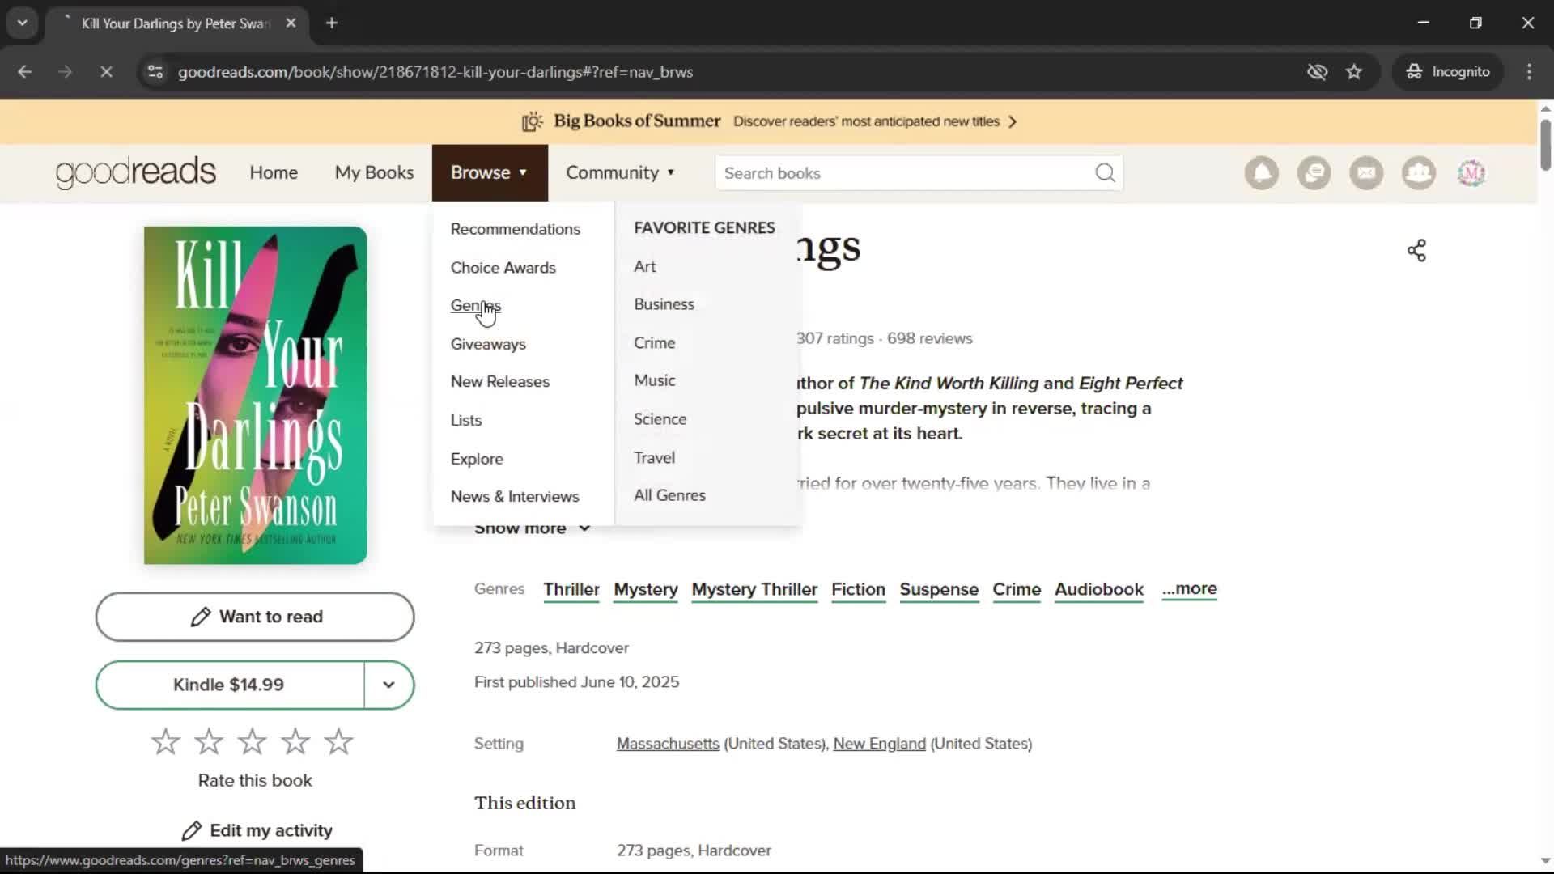Share this book via share icon
The image size is (1554, 874).
pyautogui.click(x=1416, y=251)
